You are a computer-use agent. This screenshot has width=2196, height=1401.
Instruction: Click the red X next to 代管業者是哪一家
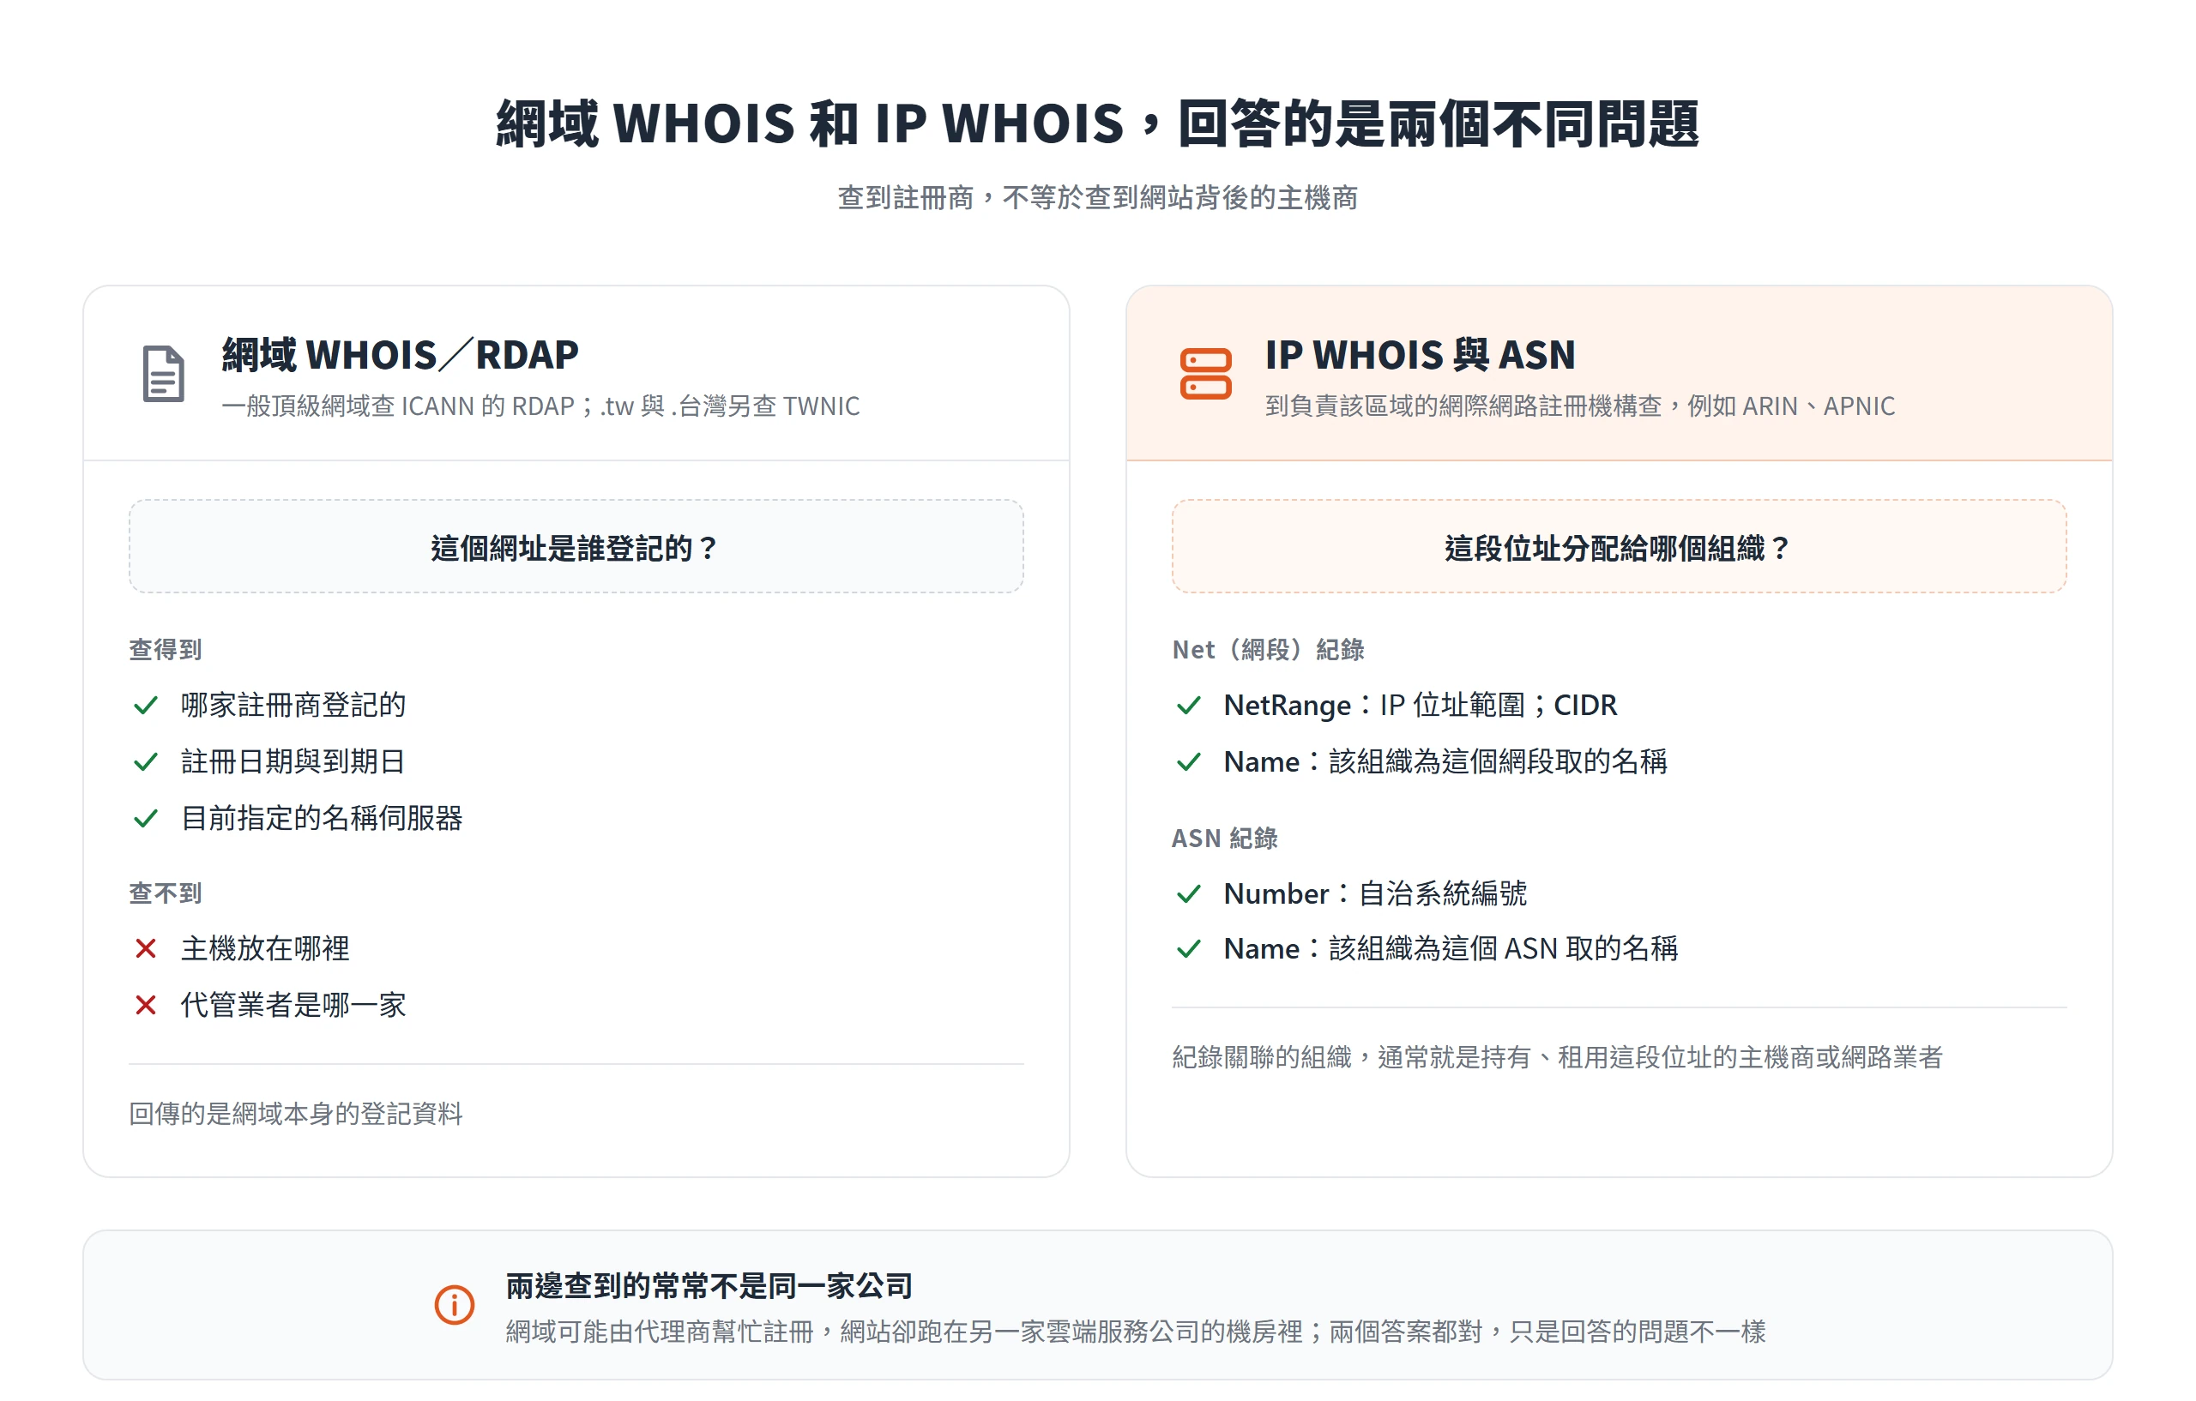pos(146,1006)
